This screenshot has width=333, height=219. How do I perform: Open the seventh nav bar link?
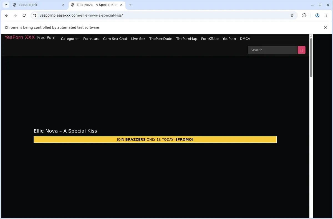210,39
